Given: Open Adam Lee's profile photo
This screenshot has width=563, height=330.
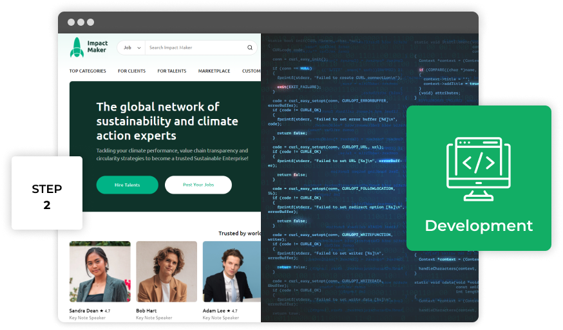Looking at the screenshot, I should click(x=232, y=271).
